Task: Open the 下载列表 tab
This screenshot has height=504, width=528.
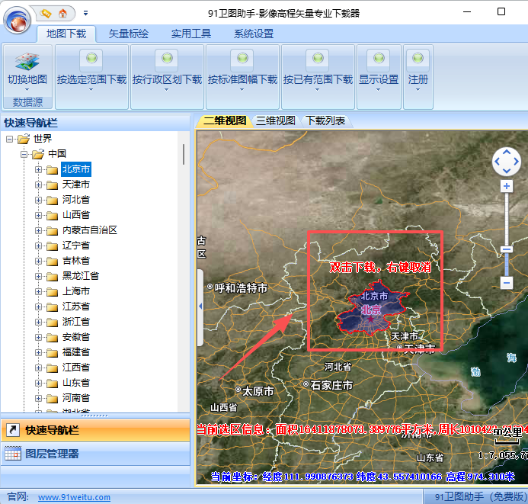Action: (x=325, y=120)
